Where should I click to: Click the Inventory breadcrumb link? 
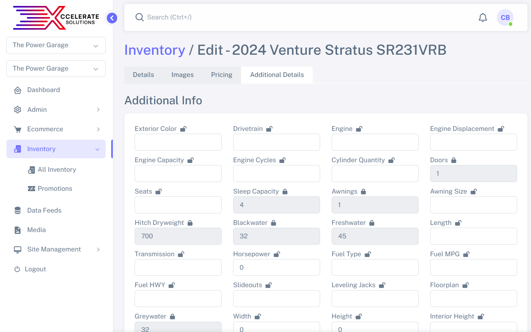(x=154, y=50)
